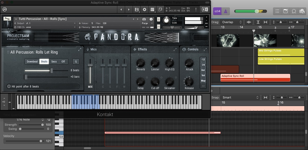Adjust the 8 beats slider
This screenshot has width=308, height=150.
46,70
